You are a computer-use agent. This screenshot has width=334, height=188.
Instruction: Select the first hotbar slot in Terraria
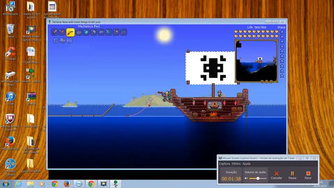click(x=54, y=32)
